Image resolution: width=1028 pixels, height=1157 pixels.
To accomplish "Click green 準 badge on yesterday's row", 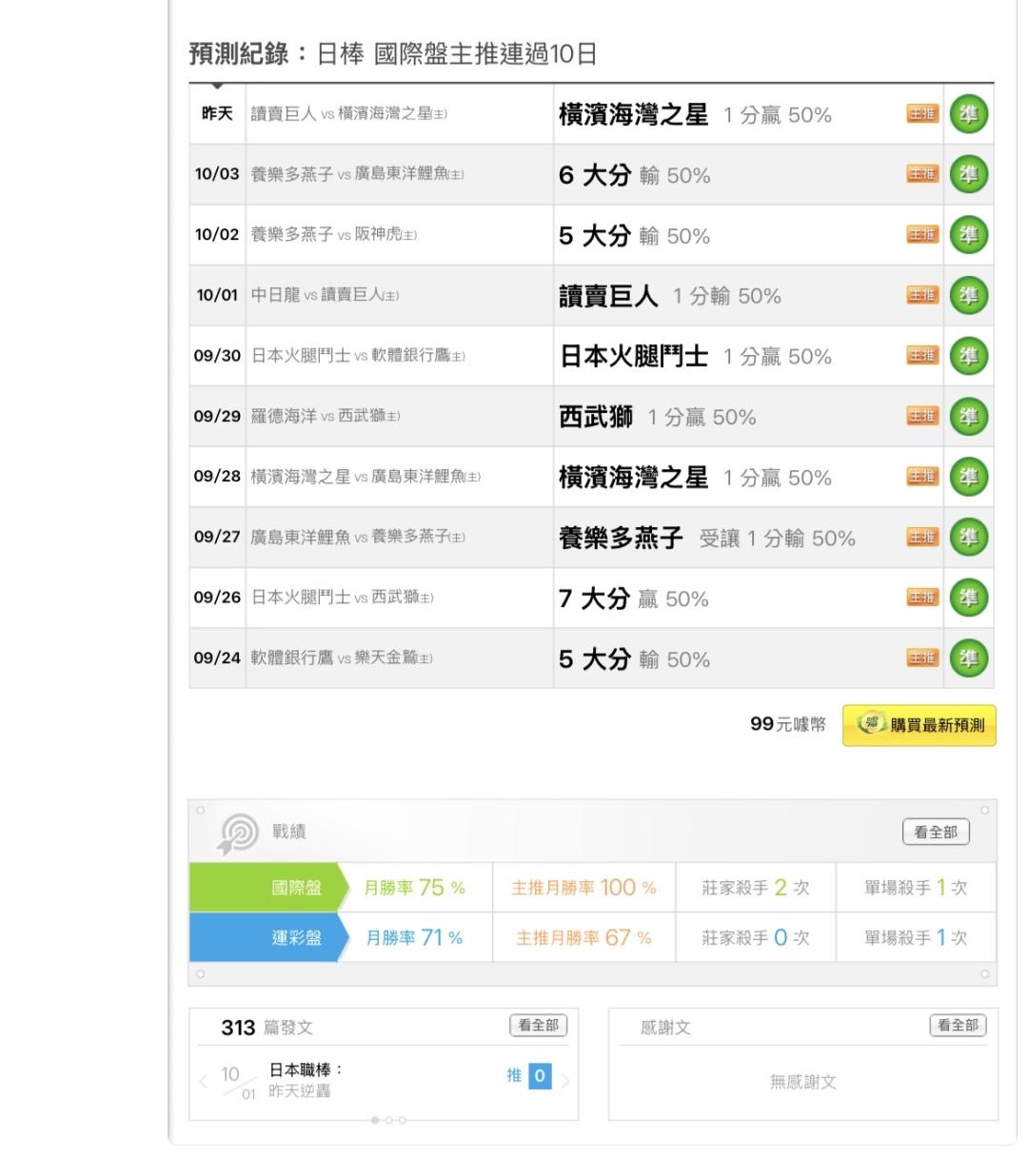I will coord(968,114).
